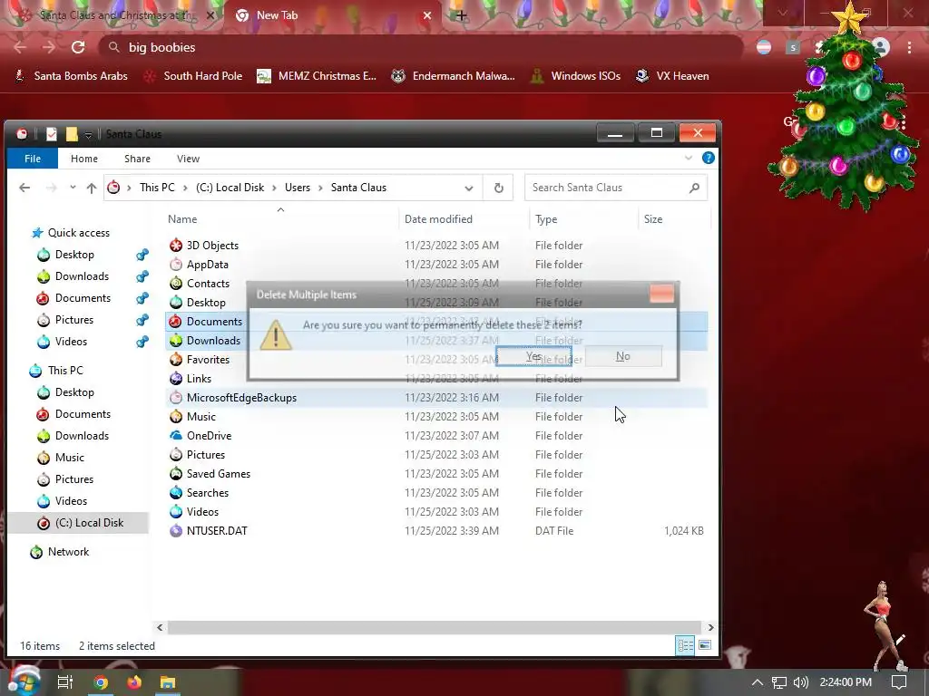Select the Favorites folder icon

coord(176,360)
